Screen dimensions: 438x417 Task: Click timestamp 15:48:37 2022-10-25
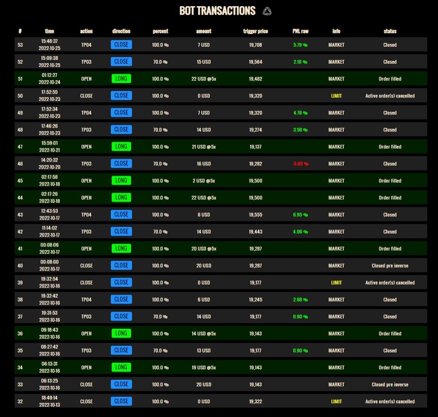click(50, 45)
